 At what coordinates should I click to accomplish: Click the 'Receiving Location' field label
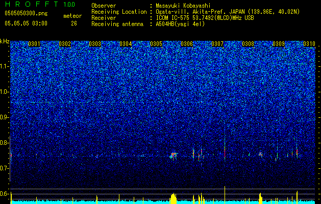(119, 12)
